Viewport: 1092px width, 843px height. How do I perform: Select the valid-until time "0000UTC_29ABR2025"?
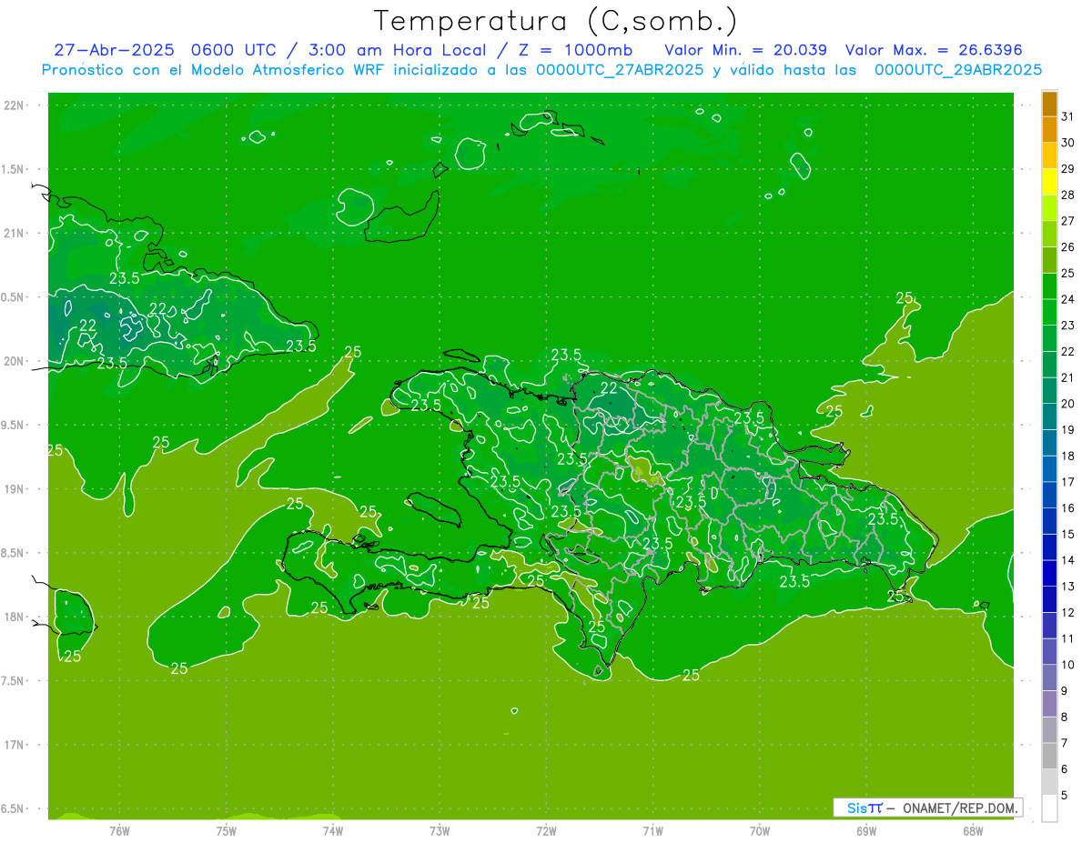point(958,70)
